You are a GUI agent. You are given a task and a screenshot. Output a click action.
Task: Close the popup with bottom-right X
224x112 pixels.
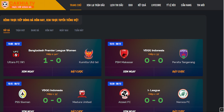(221, 109)
